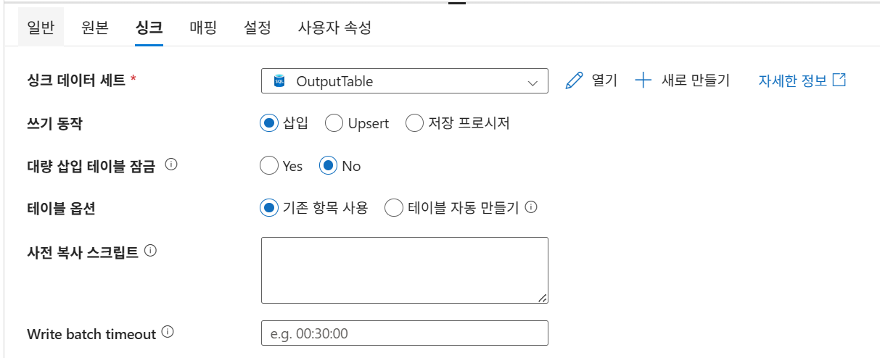Expand the OutputTable dataset dropdown arrow

532,82
